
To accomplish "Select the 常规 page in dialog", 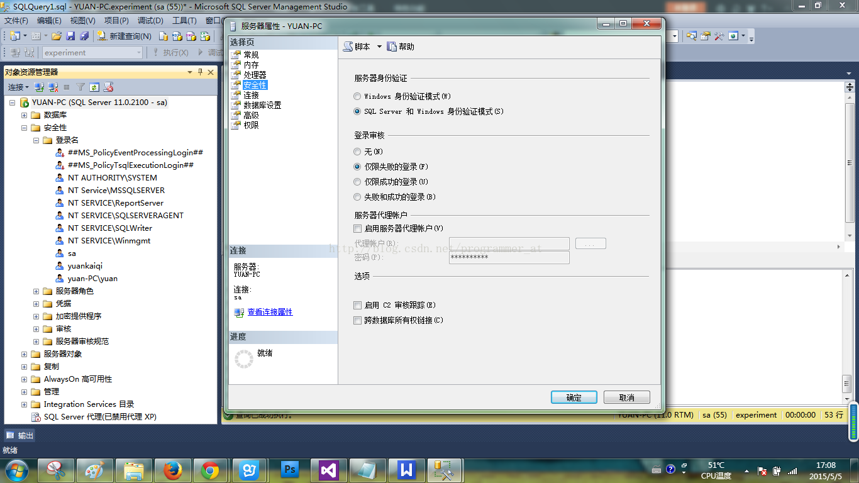I will pos(251,55).
